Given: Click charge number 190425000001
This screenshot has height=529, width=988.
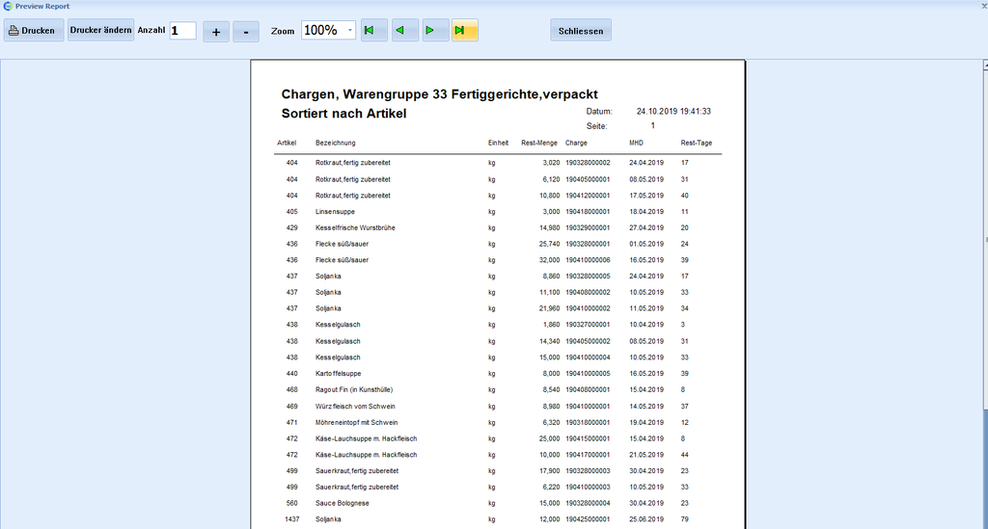Looking at the screenshot, I should point(588,519).
